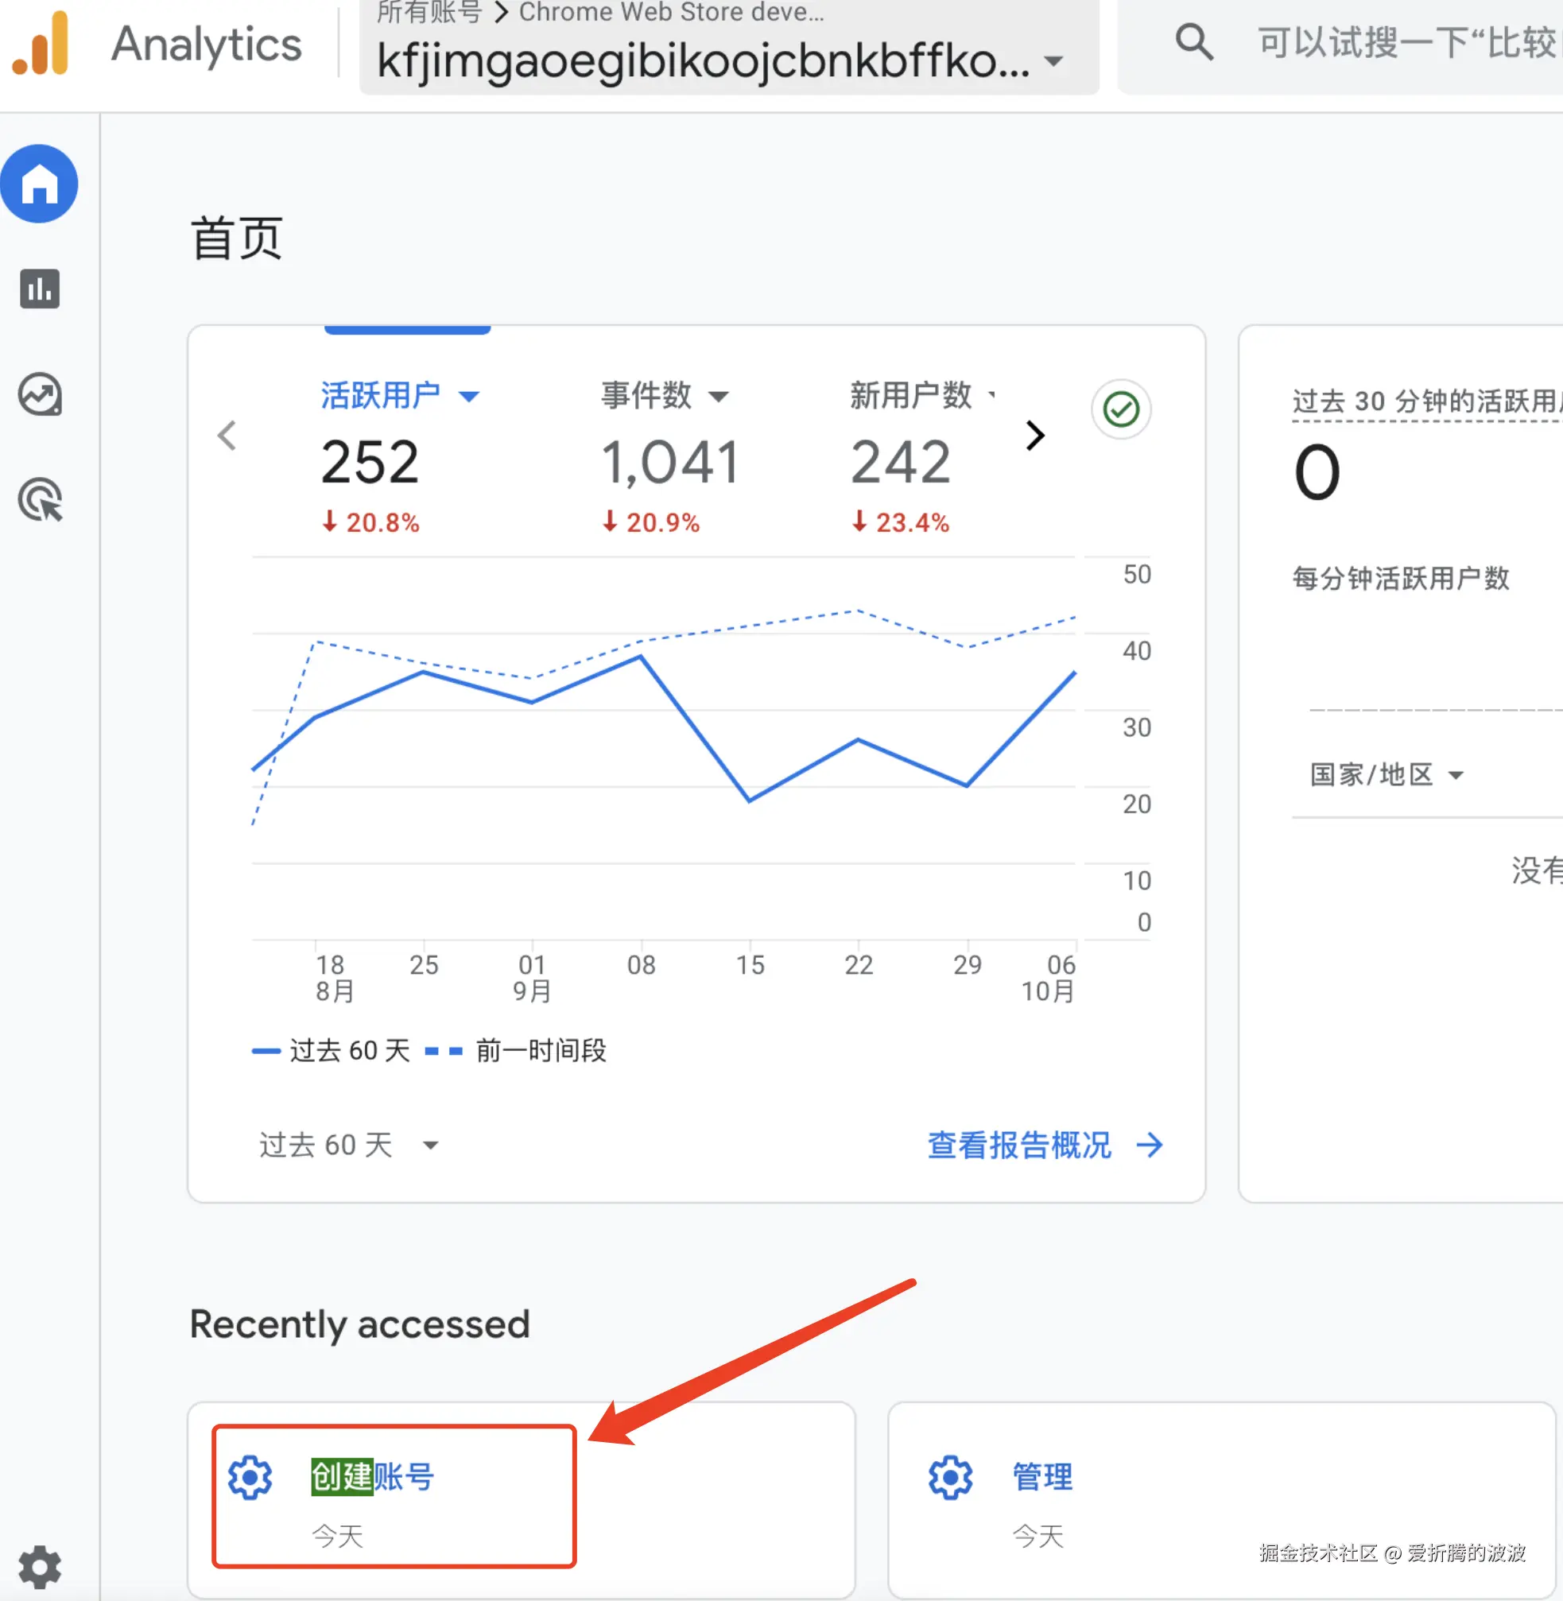Click the green data quality checkmark icon
The width and height of the screenshot is (1563, 1601).
[1120, 409]
